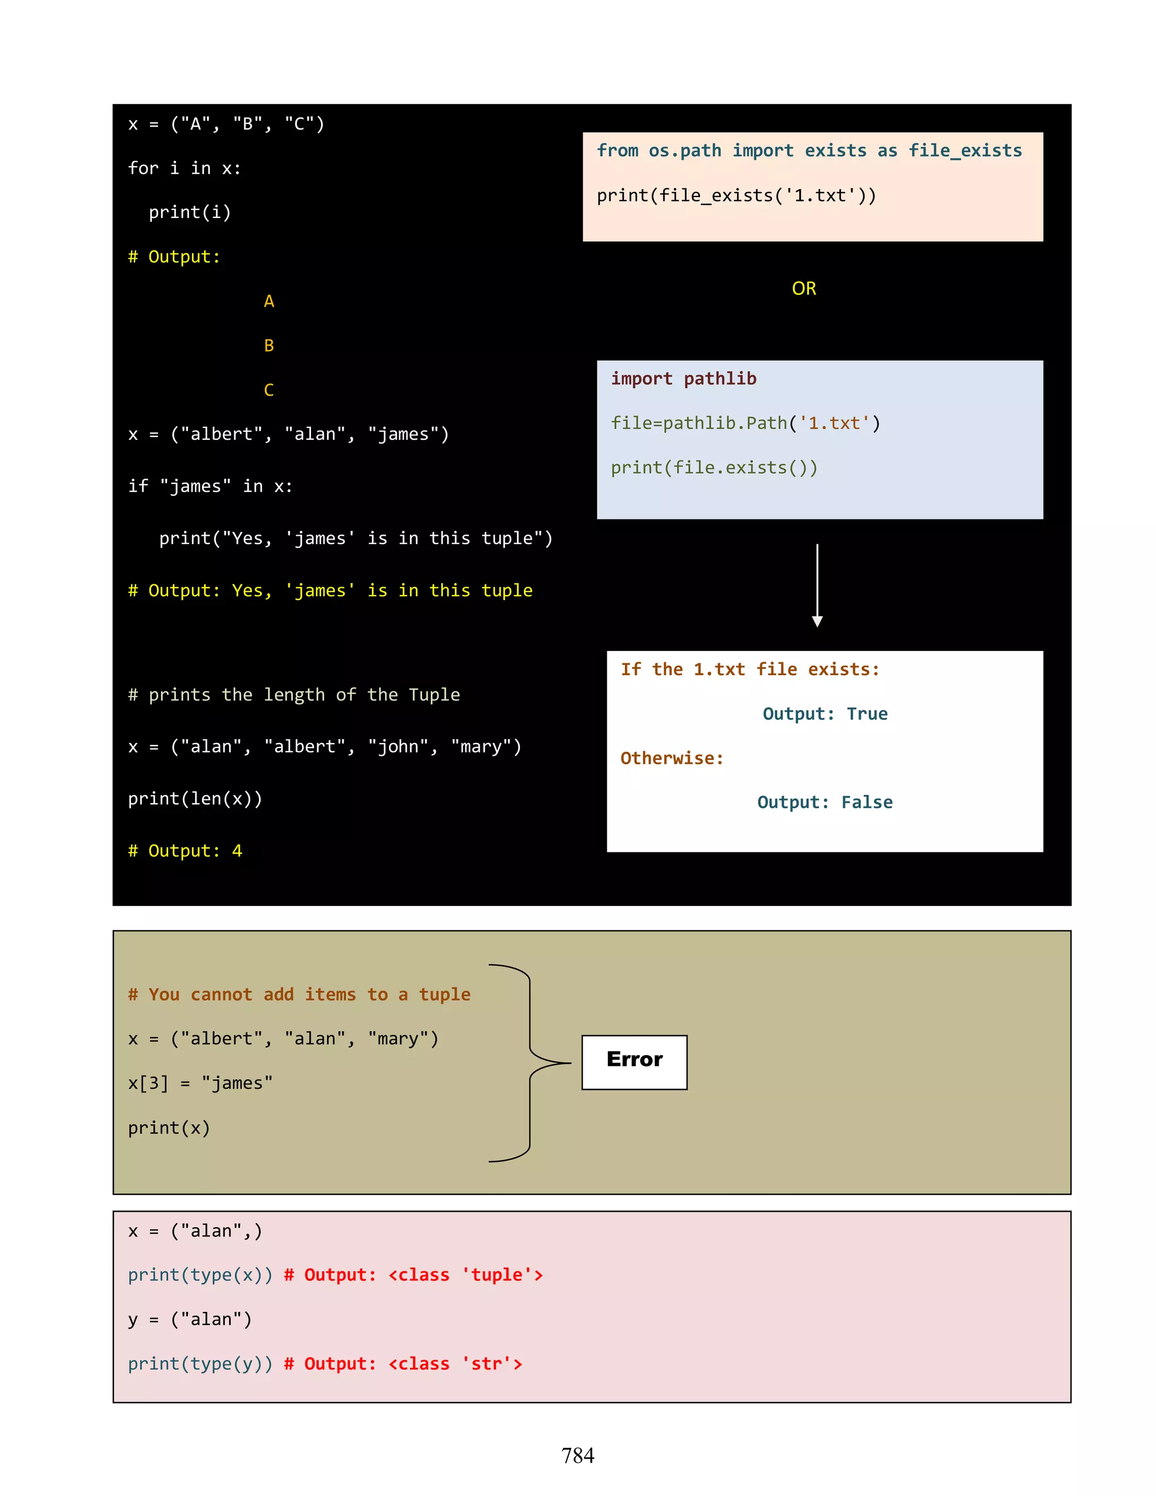The width and height of the screenshot is (1156, 1496).
Task: Click the page number 784
Action: click(x=578, y=1455)
